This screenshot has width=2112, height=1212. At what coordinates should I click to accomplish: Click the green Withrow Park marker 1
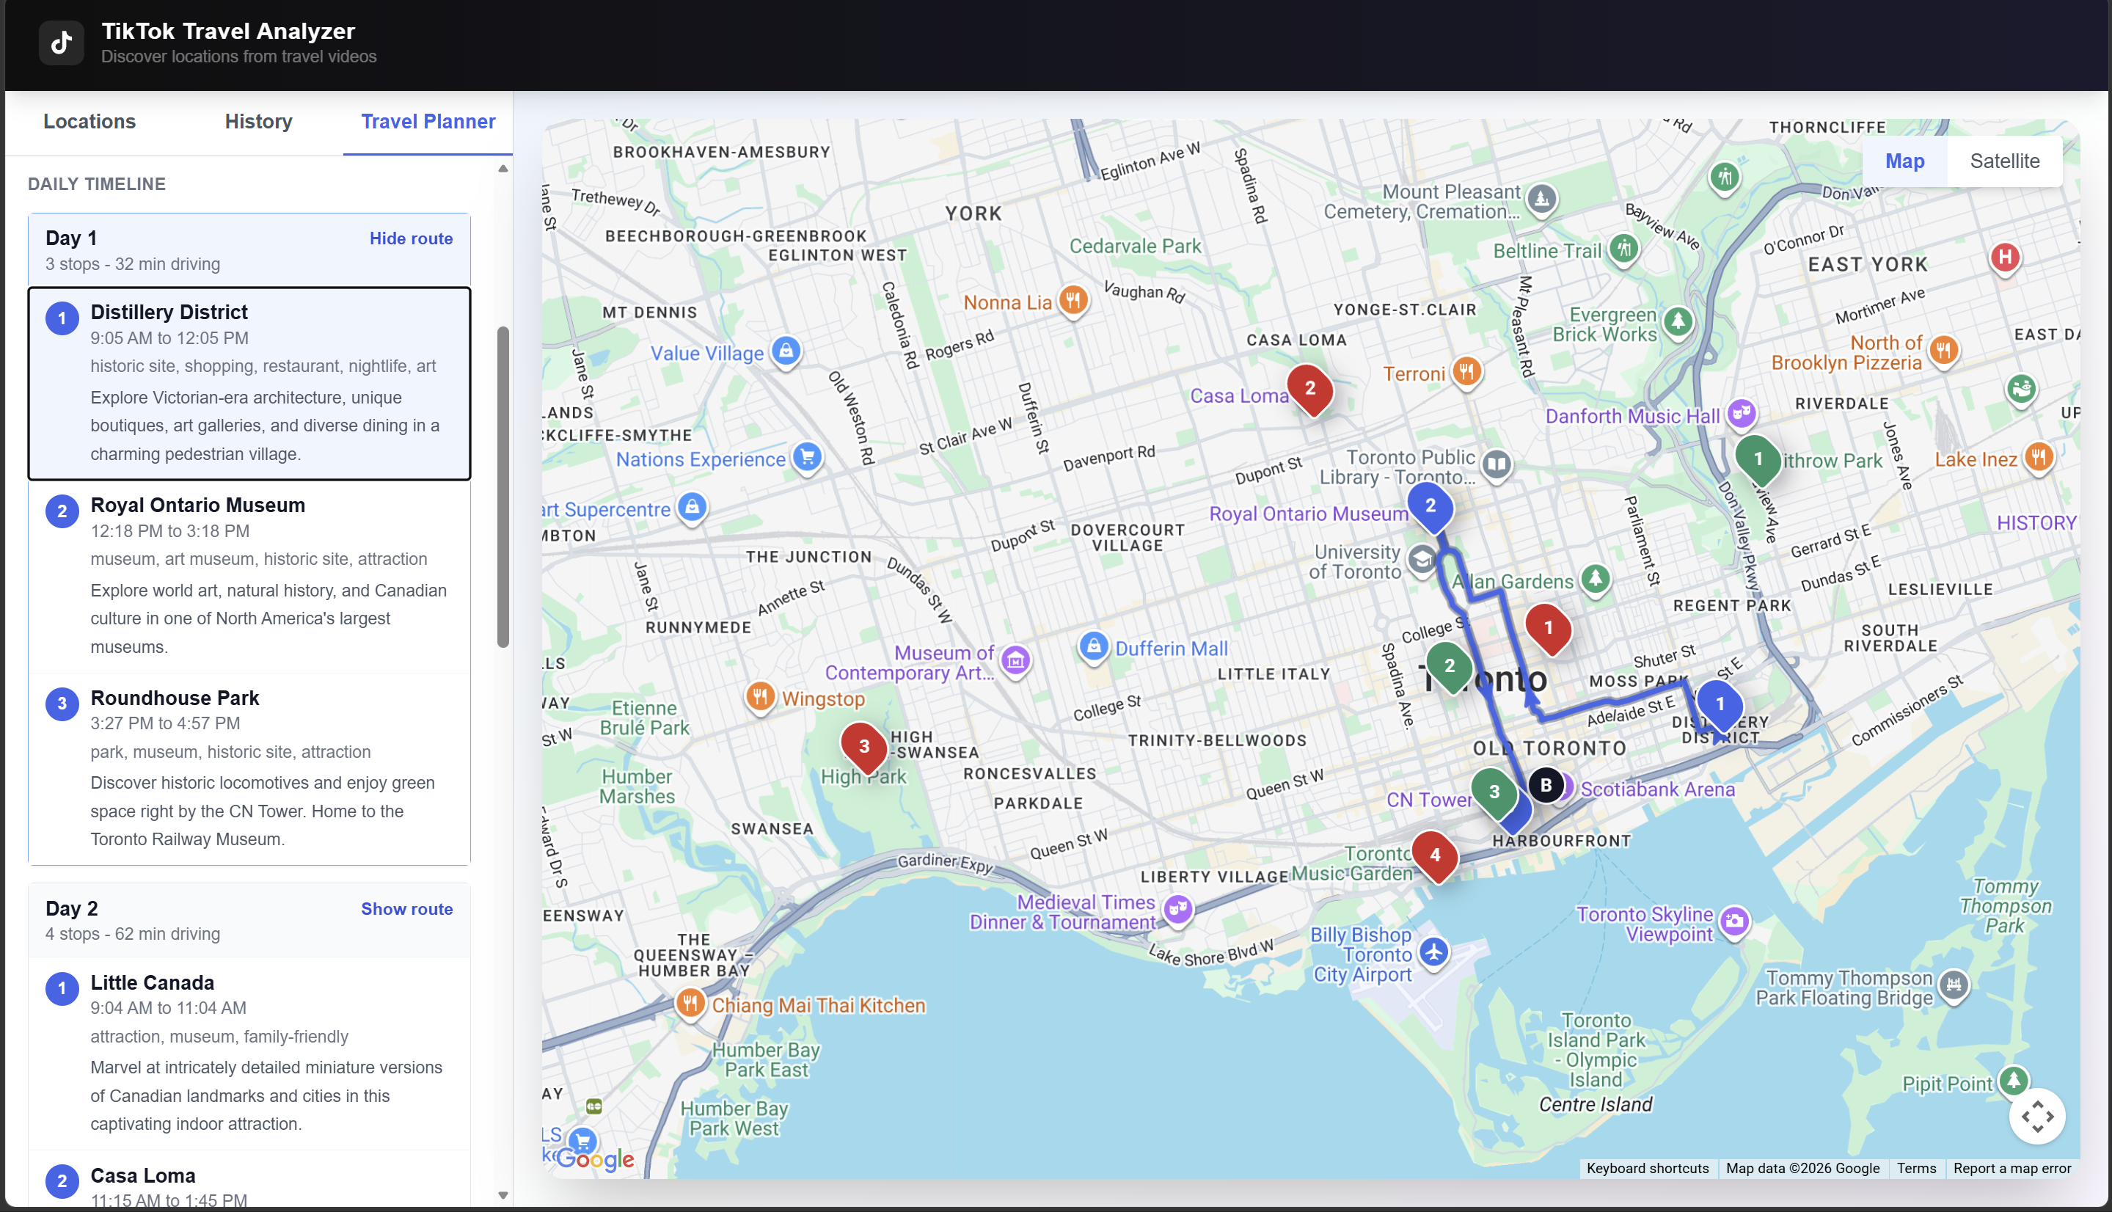[1757, 459]
